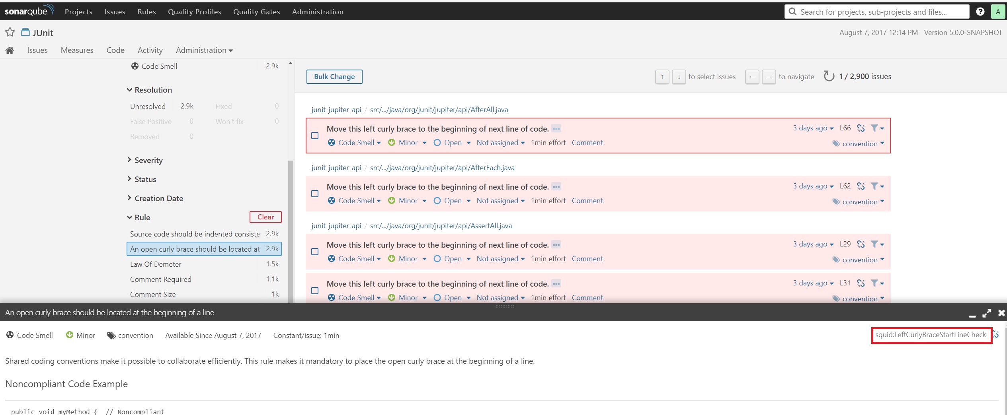1007x415 pixels.
Task: Show more details ellipsis on AfterEach.java issue
Action: [x=556, y=186]
